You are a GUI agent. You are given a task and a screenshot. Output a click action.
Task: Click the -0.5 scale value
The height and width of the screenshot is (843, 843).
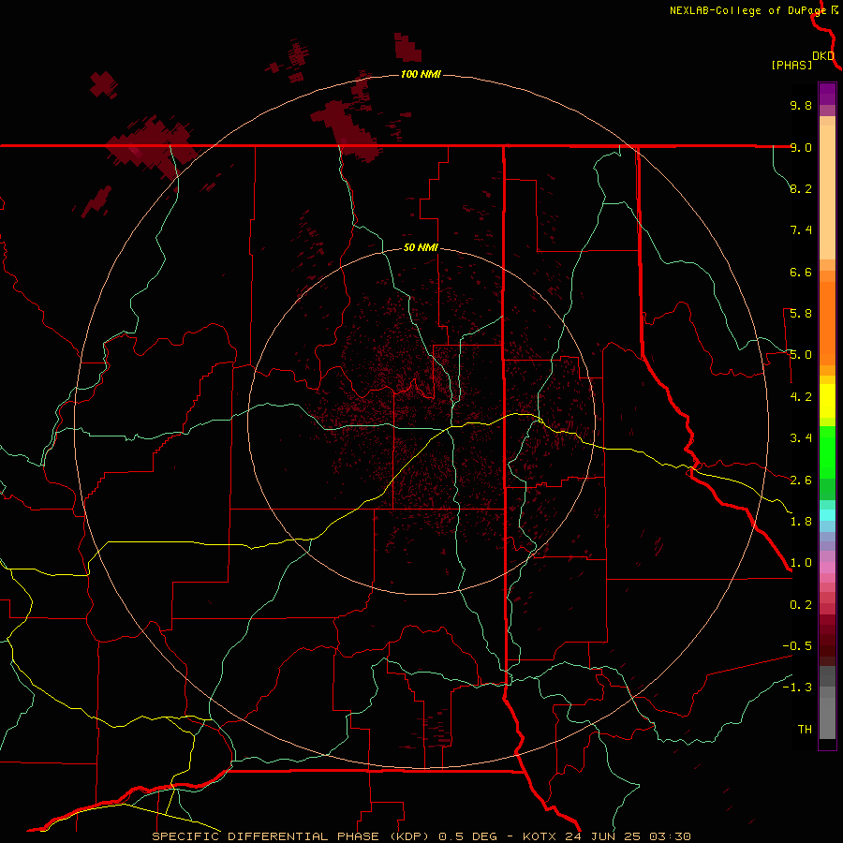797,646
